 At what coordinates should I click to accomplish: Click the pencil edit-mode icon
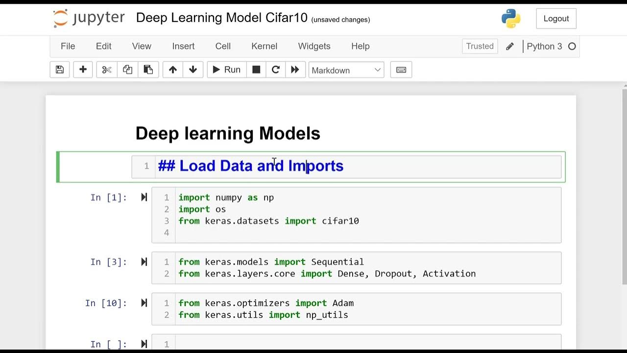510,46
